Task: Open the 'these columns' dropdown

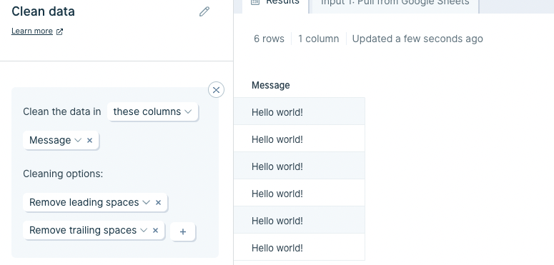Action: click(x=153, y=112)
